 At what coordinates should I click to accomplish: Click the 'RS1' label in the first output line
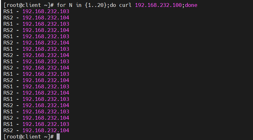click(x=8, y=11)
